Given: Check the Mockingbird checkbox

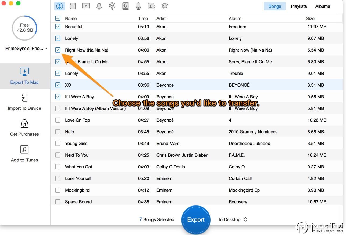Looking at the screenshot, I should point(58,190).
